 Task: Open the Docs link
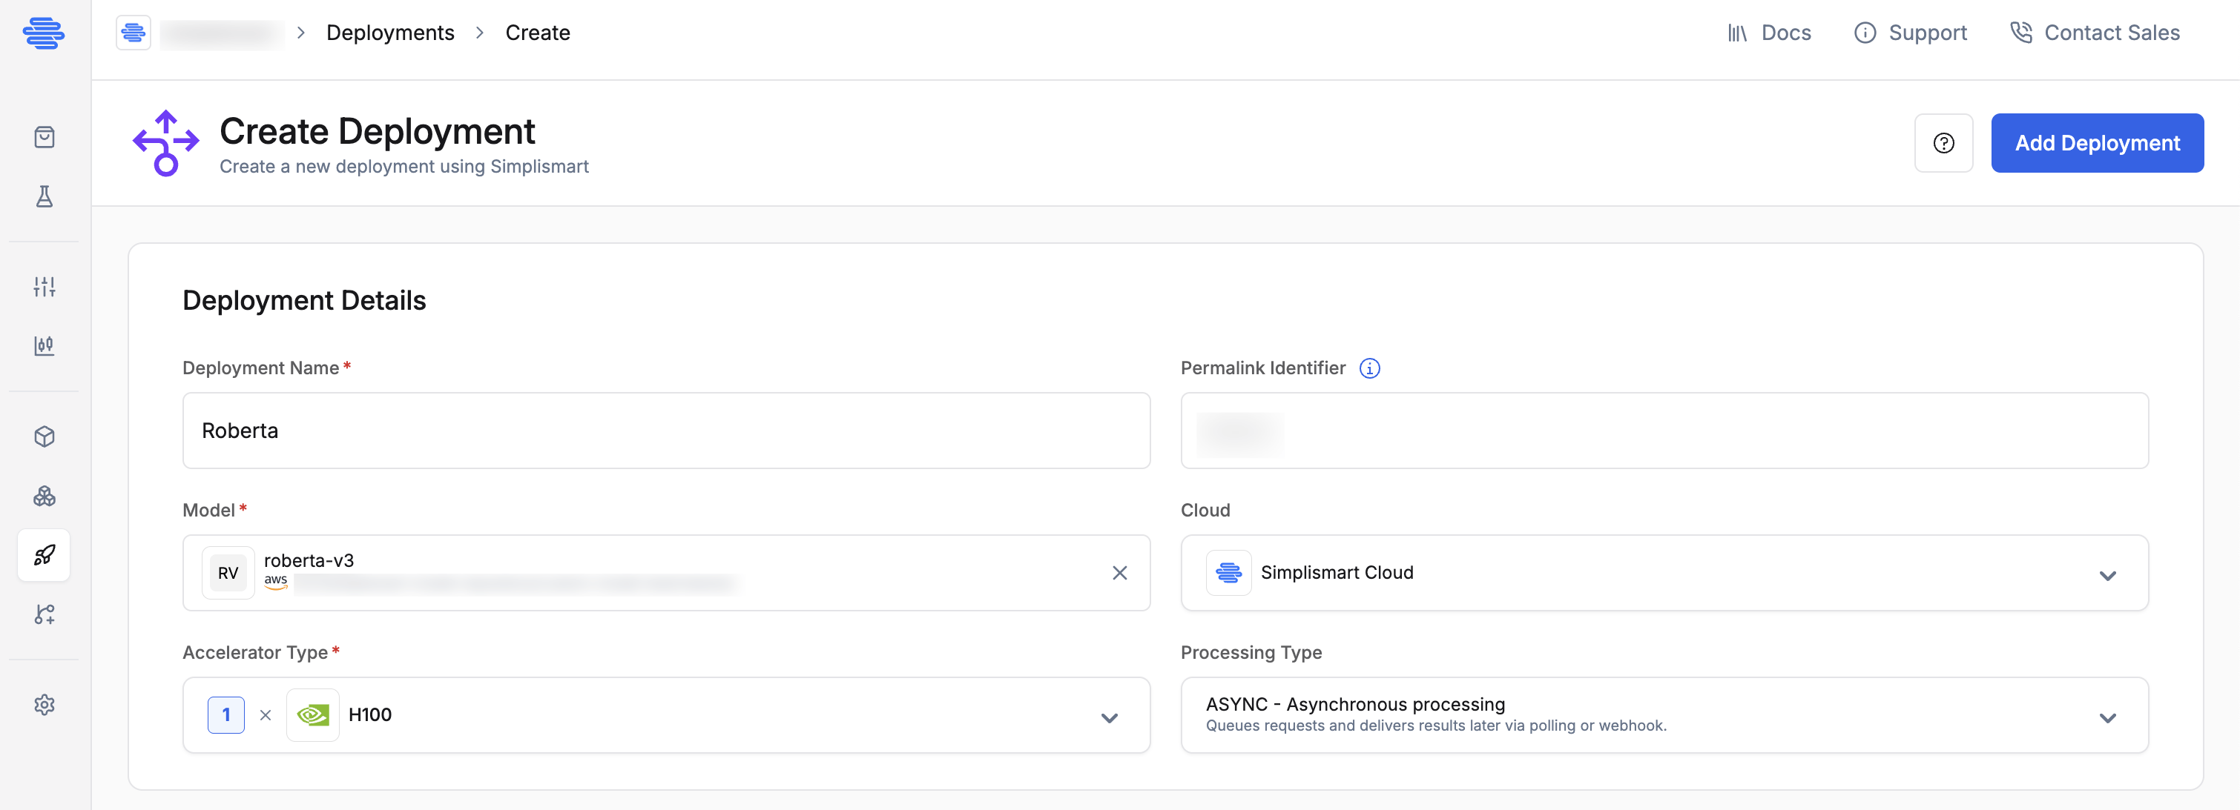point(1769,33)
